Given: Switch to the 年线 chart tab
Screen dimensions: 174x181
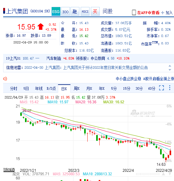Looking at the screenshot, I should pyautogui.click(x=39, y=88).
